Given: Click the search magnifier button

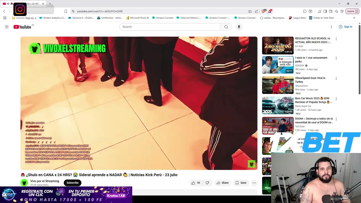Looking at the screenshot, I should point(226,27).
